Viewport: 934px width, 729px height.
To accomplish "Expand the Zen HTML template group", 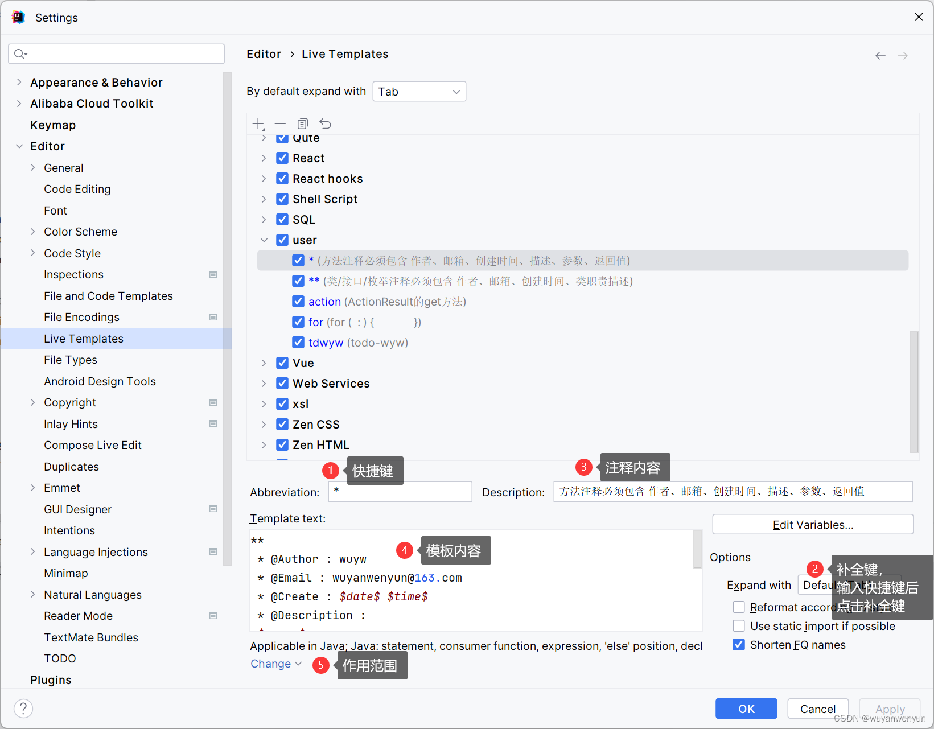I will (x=264, y=445).
